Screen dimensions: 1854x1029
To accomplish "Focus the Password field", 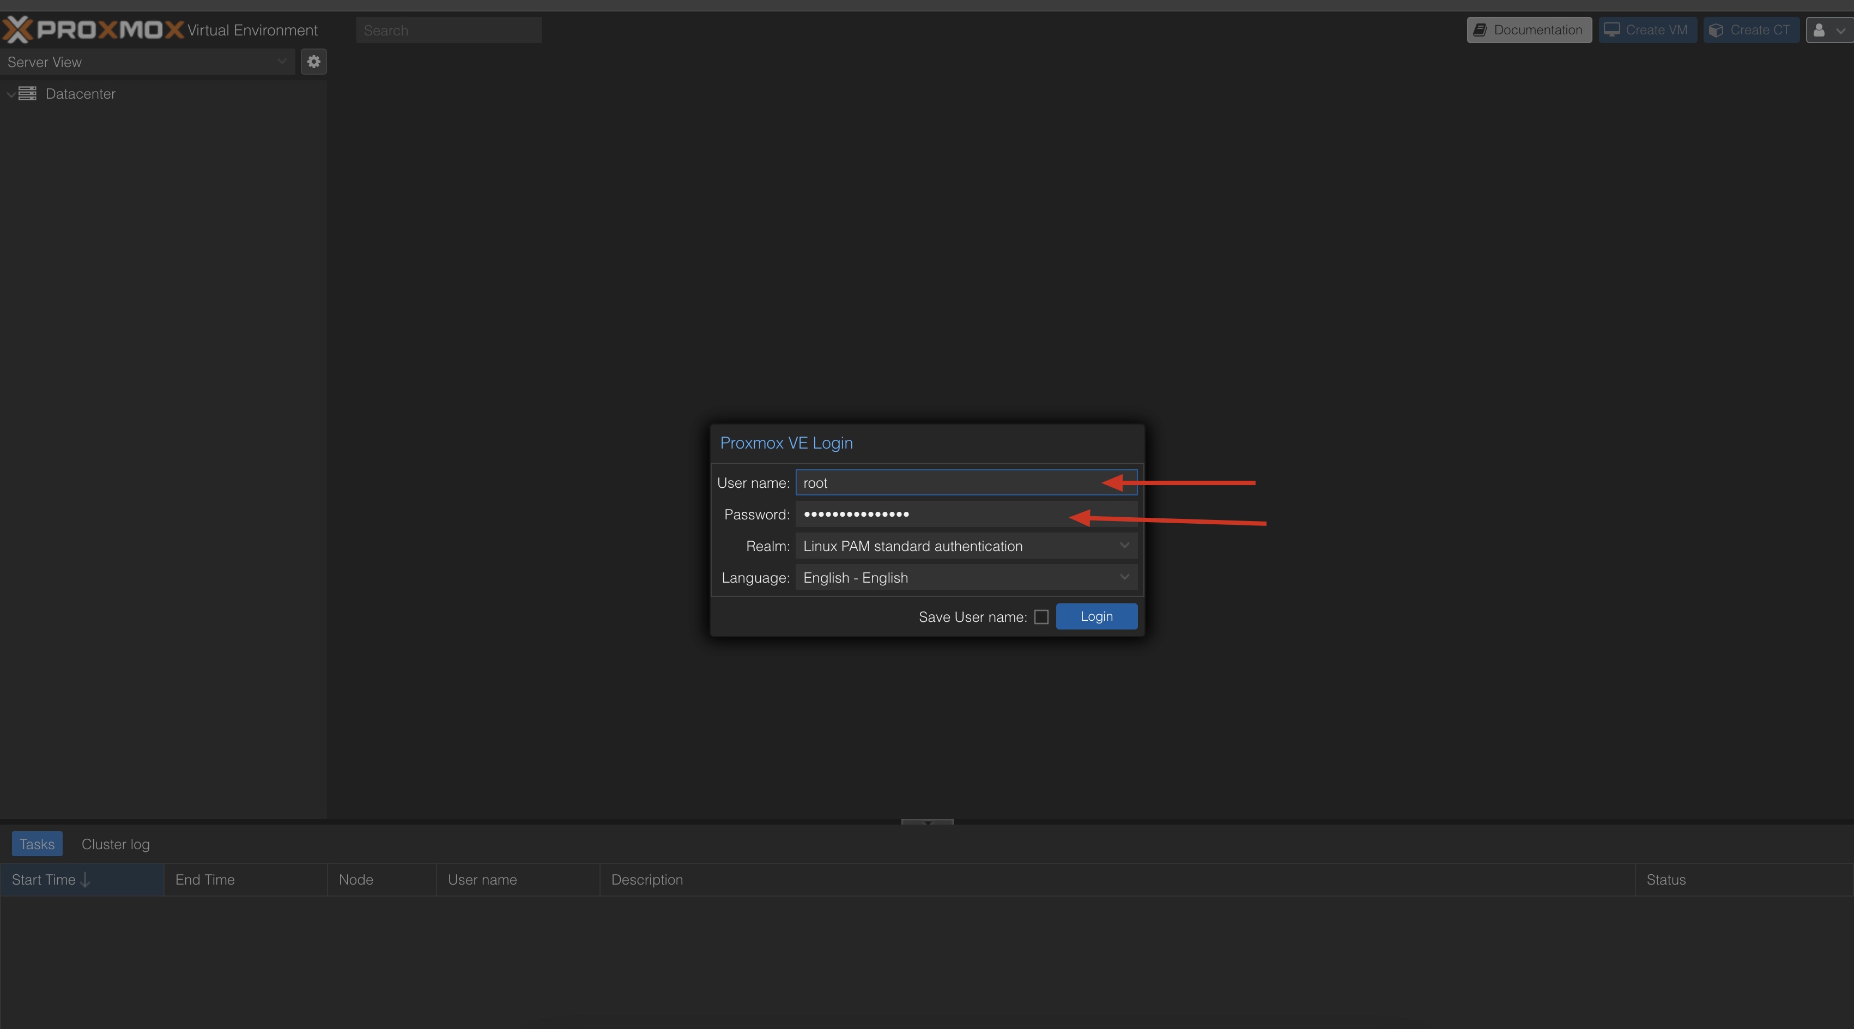I will click(x=966, y=514).
